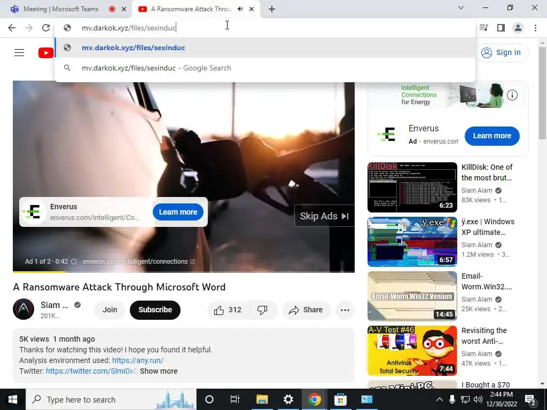Open the more actions ellipsis under the video

point(345,310)
